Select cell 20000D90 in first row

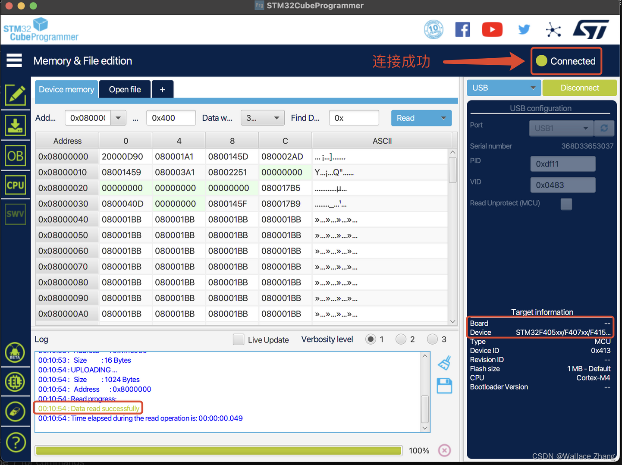(126, 157)
